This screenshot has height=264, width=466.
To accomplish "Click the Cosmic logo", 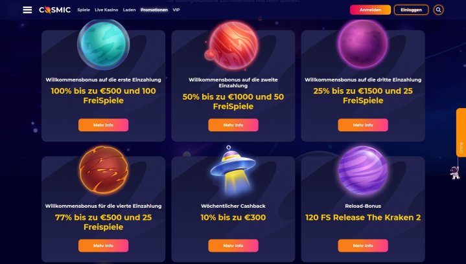I will pos(55,10).
